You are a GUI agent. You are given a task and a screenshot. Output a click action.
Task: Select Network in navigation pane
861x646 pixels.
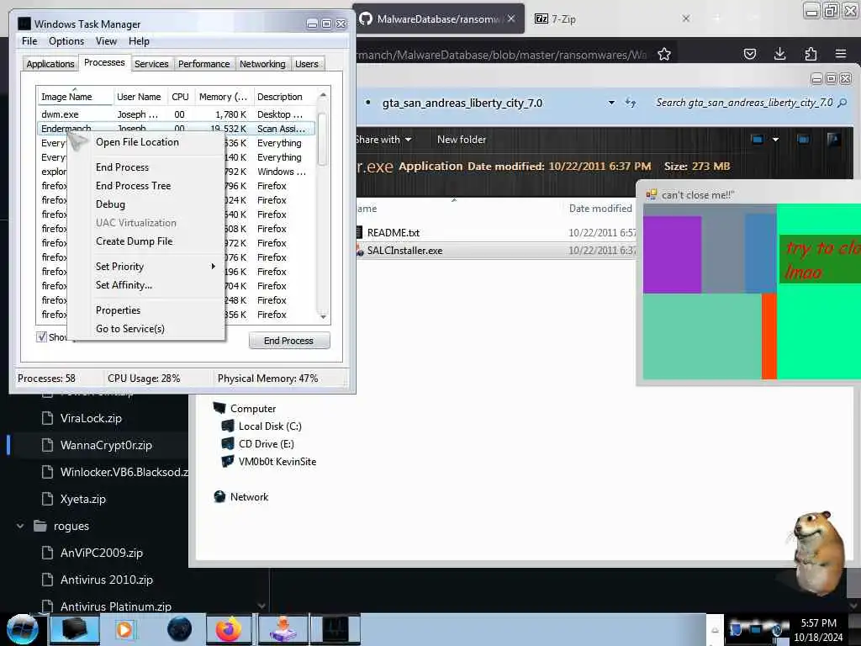coord(249,496)
